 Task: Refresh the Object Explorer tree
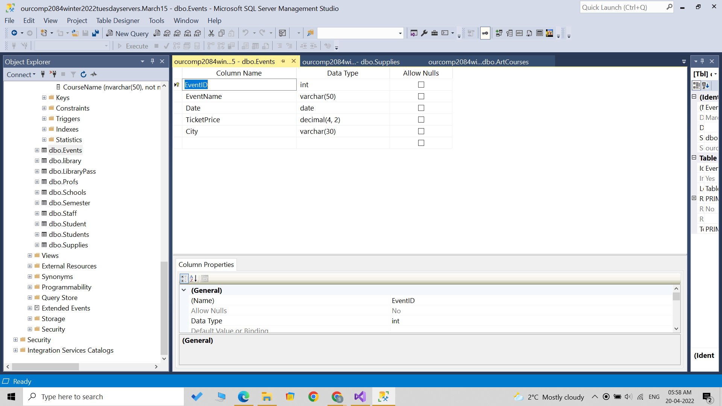(83, 74)
